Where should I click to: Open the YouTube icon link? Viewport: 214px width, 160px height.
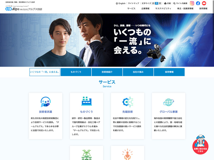[204, 3]
